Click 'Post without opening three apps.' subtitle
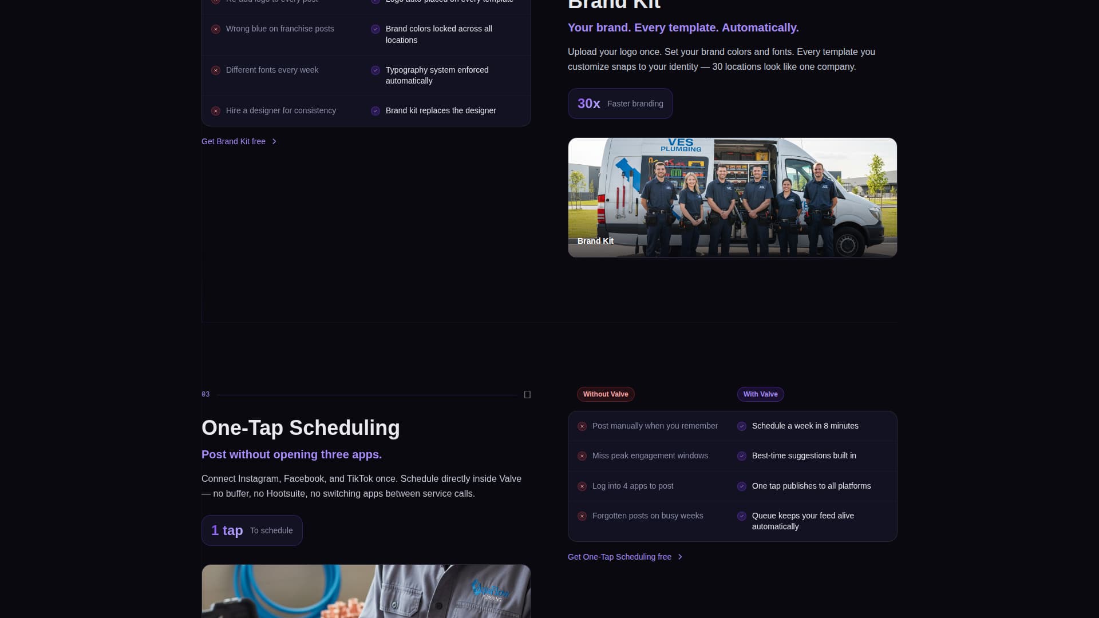The width and height of the screenshot is (1099, 618). [x=291, y=454]
